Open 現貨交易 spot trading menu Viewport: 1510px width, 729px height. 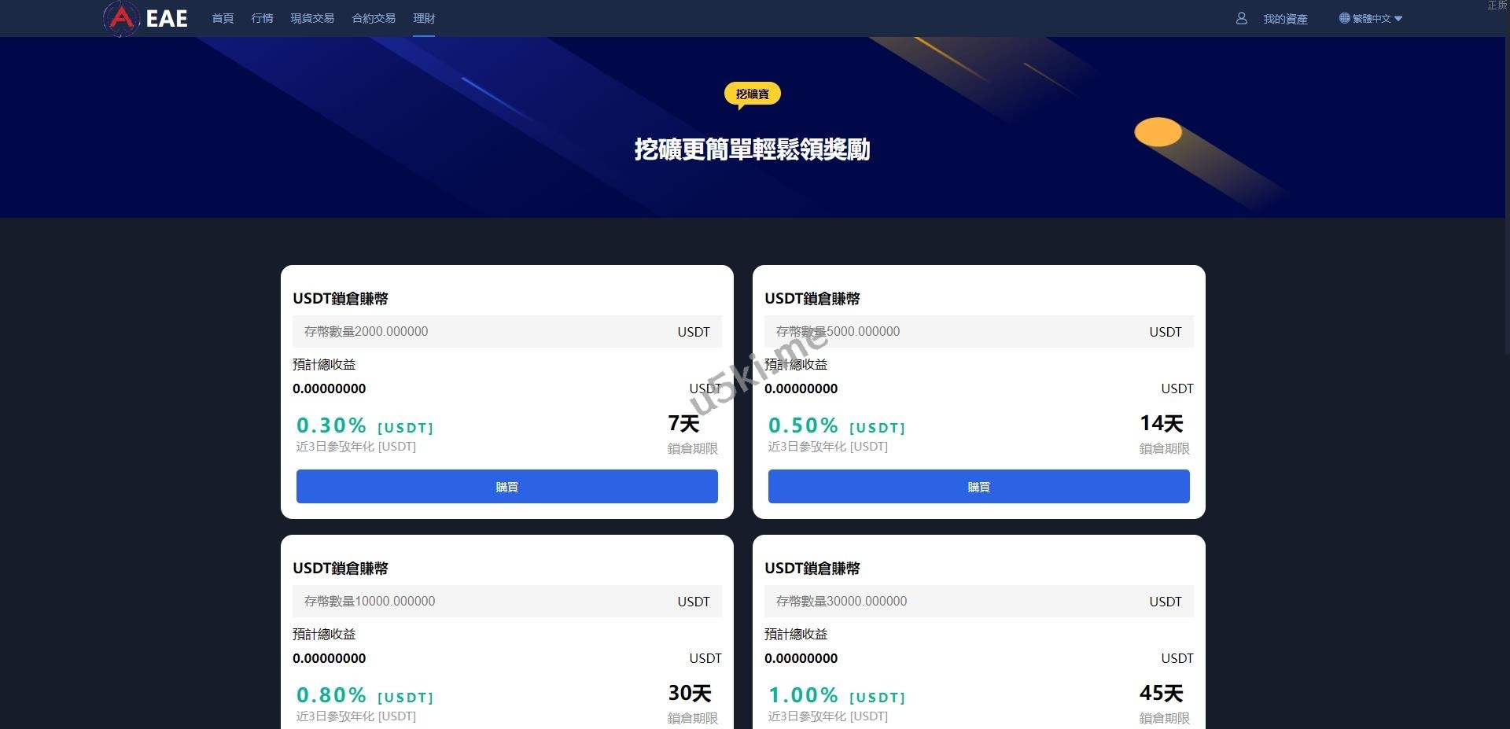point(312,18)
